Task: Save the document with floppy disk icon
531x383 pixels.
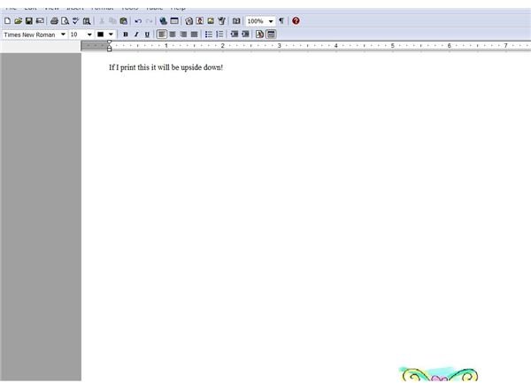Action: 29,21
